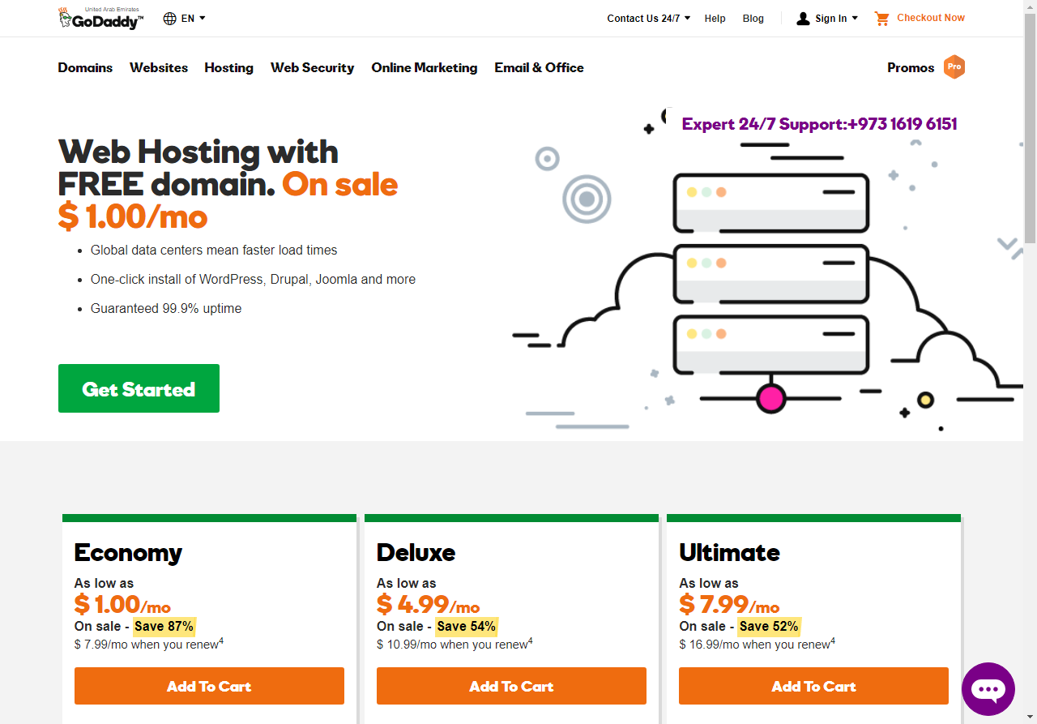Expand the EN language dropdown
This screenshot has height=724, width=1037.
point(193,18)
